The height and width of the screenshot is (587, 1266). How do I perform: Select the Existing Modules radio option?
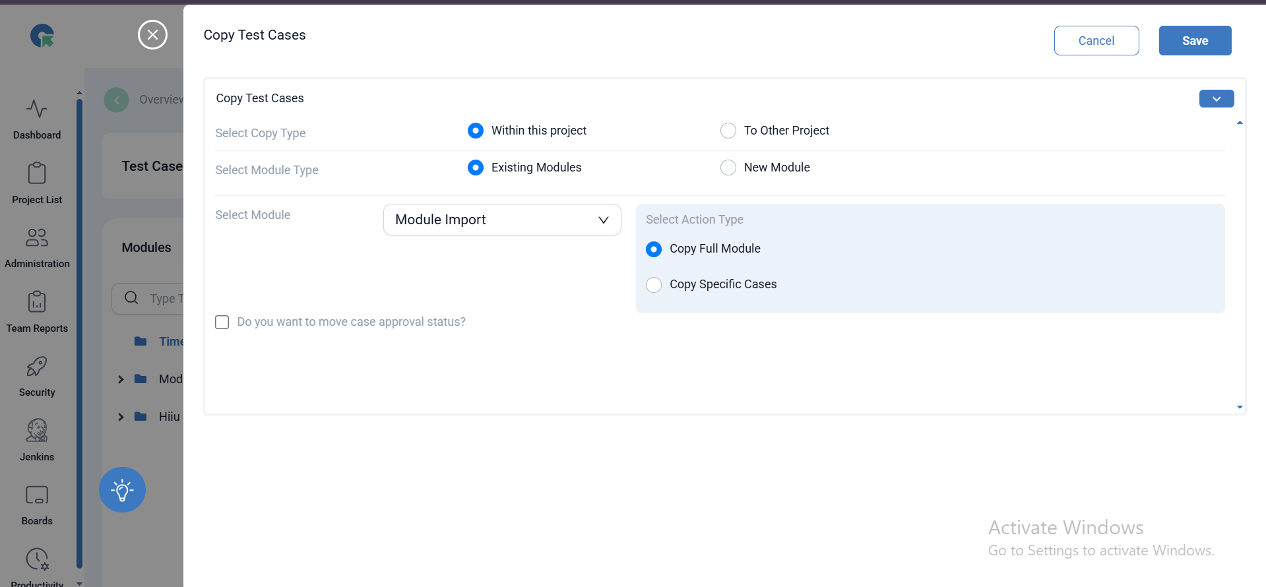coord(476,168)
